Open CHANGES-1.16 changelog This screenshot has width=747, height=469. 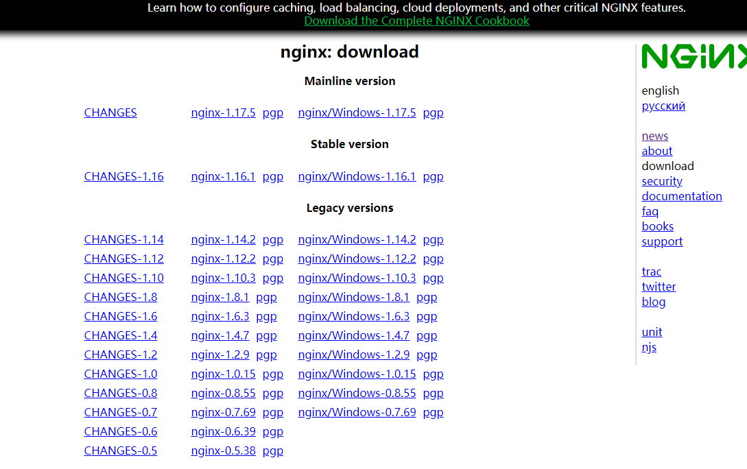[123, 176]
